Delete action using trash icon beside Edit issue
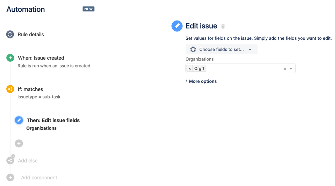335x186 pixels. point(223,26)
